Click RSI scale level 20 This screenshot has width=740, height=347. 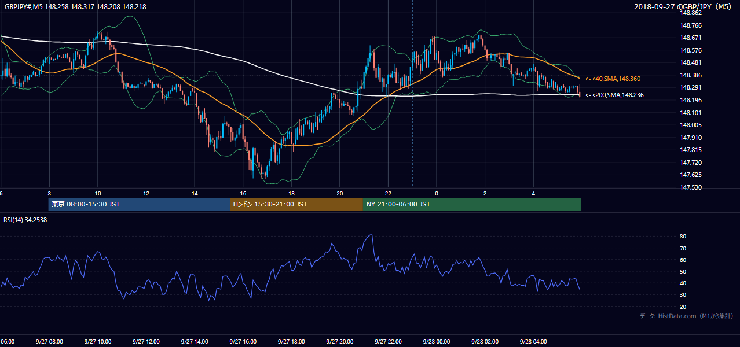pos(683,307)
